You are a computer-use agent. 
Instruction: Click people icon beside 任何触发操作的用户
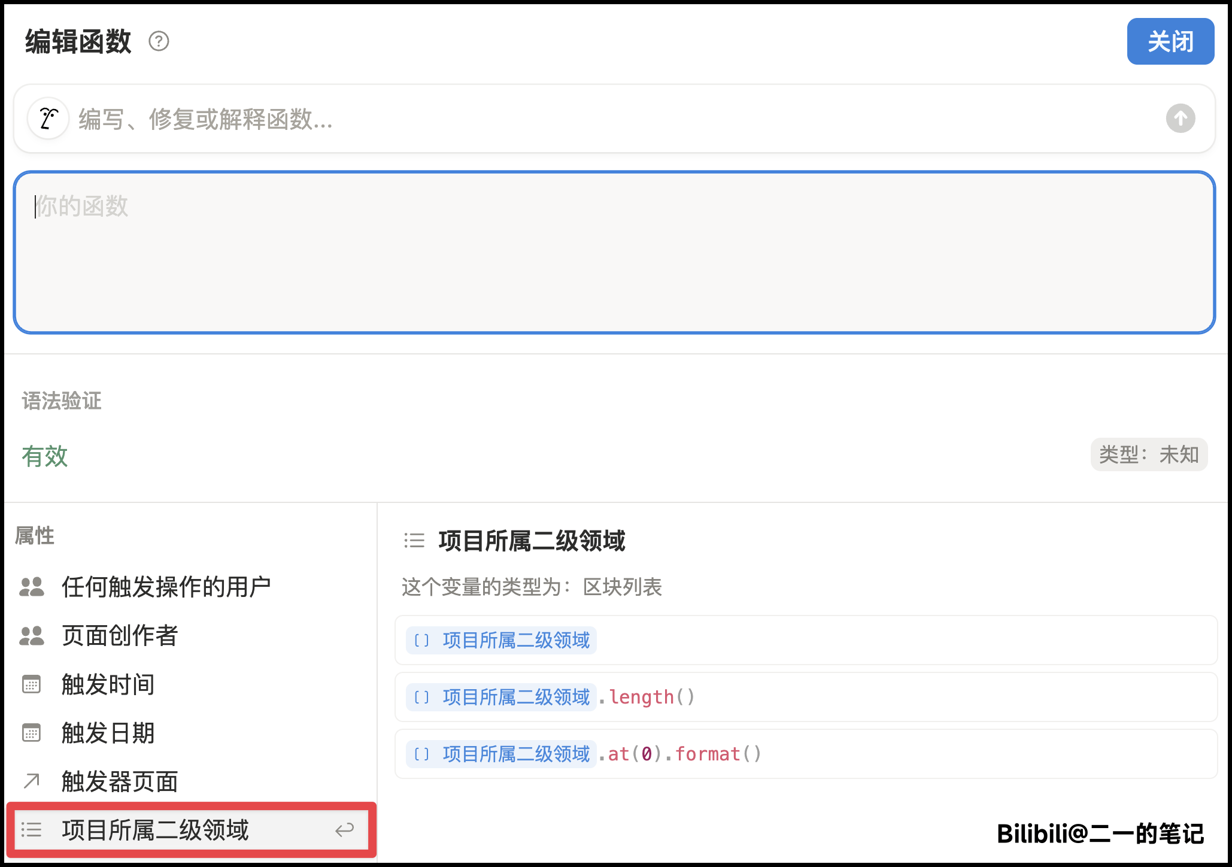[x=32, y=587]
